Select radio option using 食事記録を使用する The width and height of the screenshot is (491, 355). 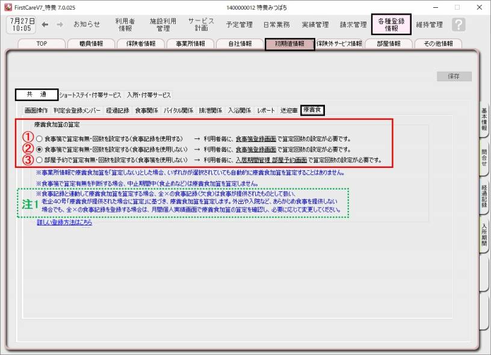[x=40, y=139]
